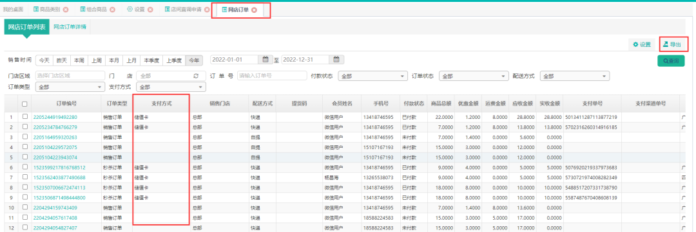
Task: Click 支付渠道单号 column header
Action: coord(650,103)
